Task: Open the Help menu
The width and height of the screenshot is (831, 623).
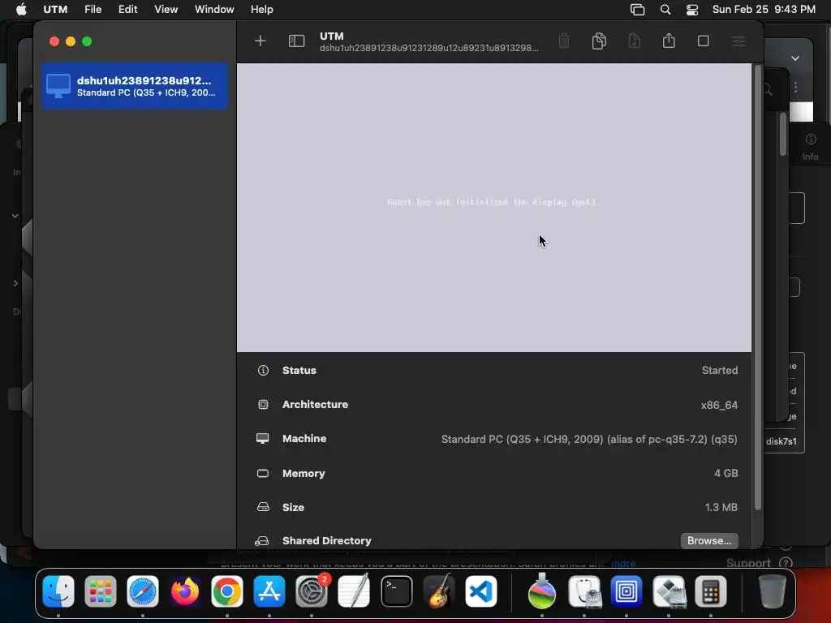Action: point(262,10)
